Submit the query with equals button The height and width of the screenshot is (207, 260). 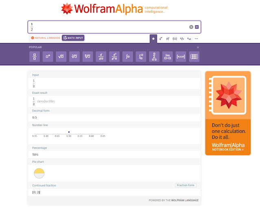(197, 27)
